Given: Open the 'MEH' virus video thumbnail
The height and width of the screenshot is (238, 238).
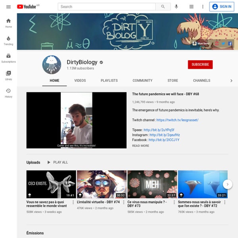Looking at the screenshot, I should (152, 184).
